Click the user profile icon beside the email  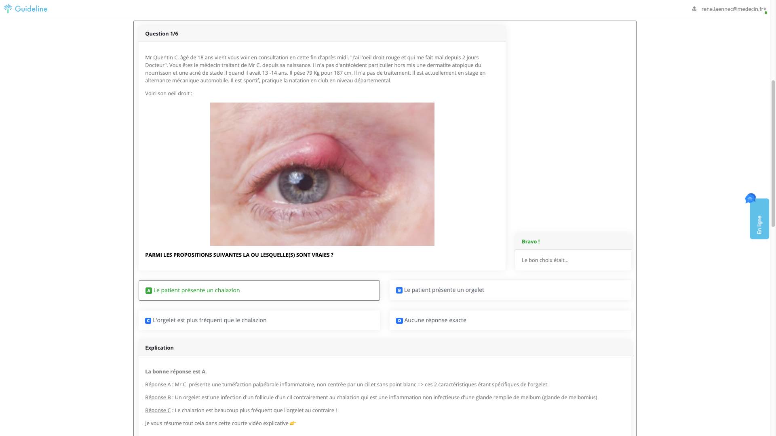pyautogui.click(x=694, y=9)
